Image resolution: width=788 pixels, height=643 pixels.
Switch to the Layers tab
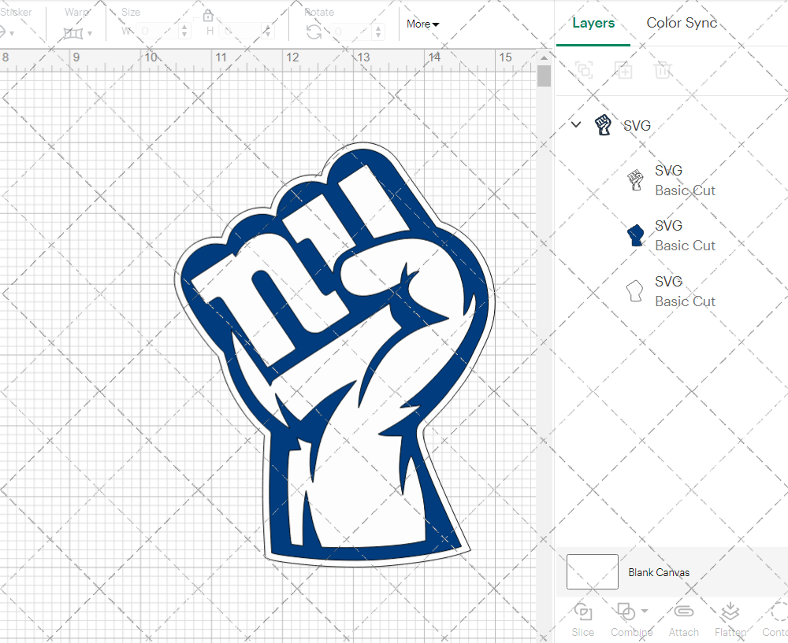[593, 23]
